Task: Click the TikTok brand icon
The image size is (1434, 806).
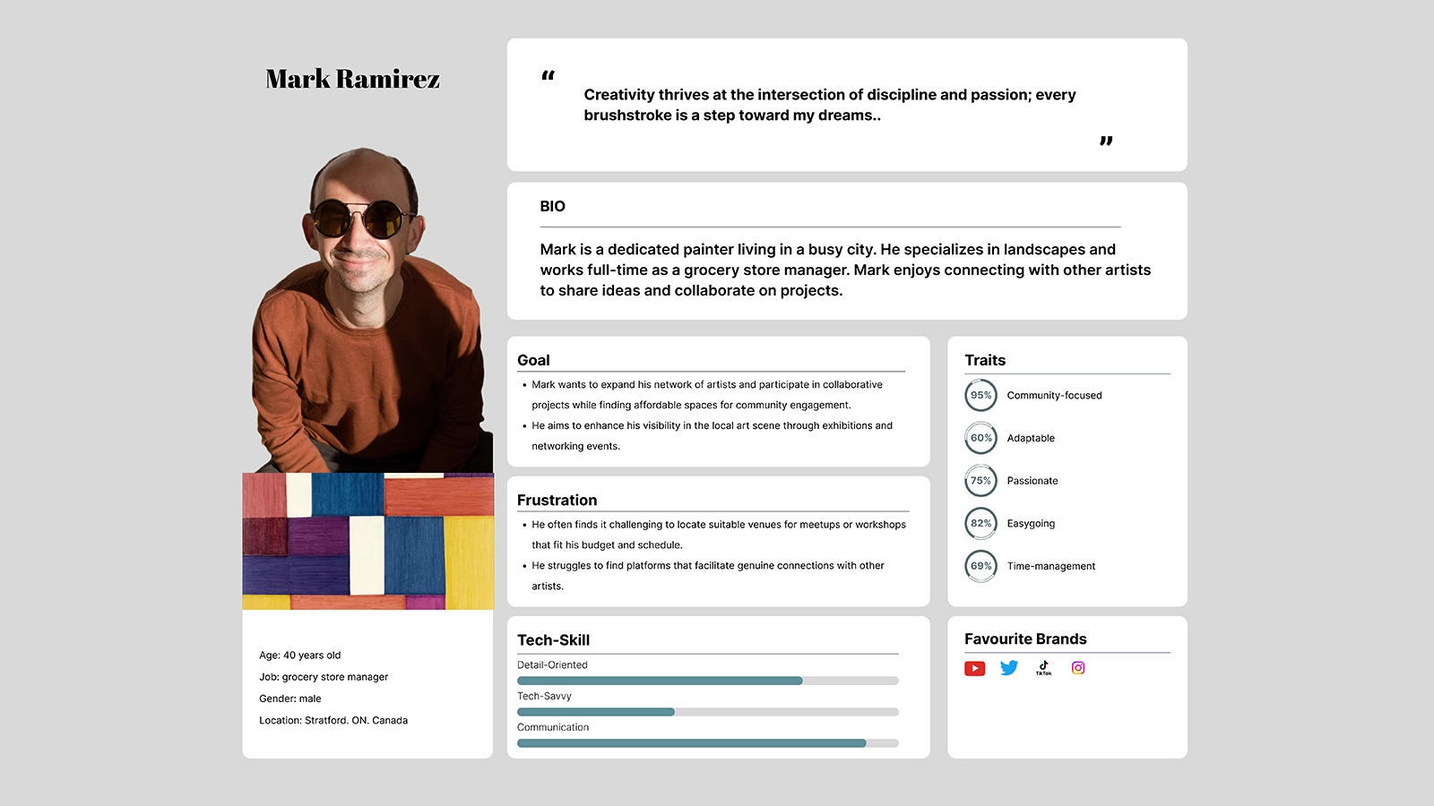Action: tap(1043, 668)
